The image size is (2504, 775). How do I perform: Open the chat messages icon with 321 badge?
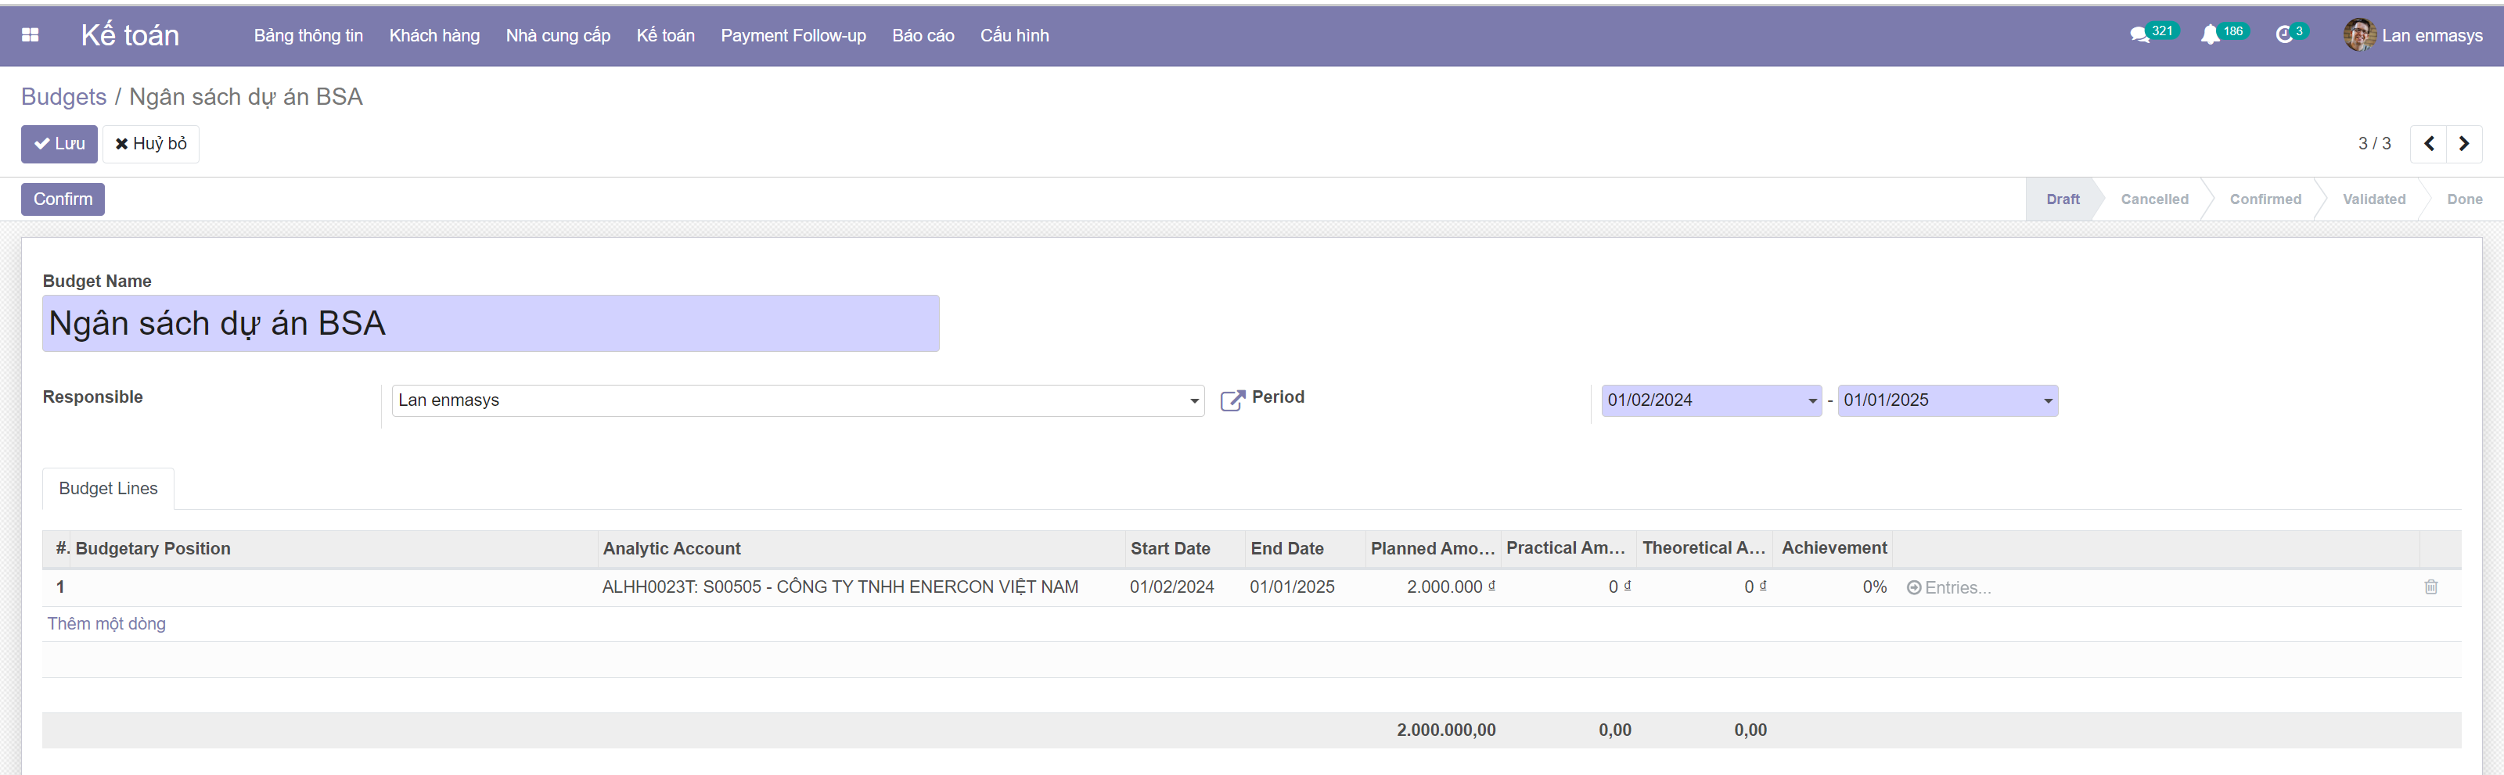[x=2139, y=35]
